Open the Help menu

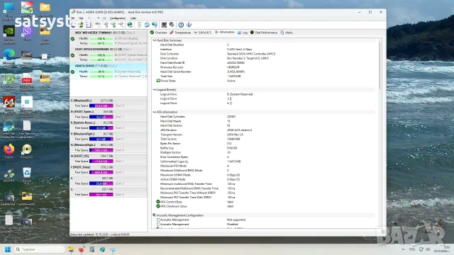(x=133, y=18)
